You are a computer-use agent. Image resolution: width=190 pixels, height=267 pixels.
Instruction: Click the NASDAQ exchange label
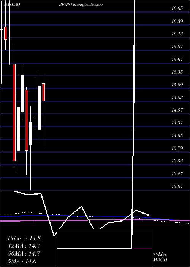tap(12, 5)
